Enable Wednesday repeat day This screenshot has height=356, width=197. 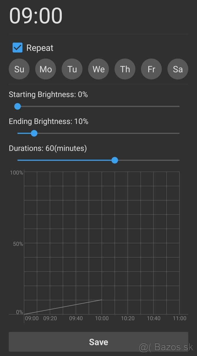98,69
